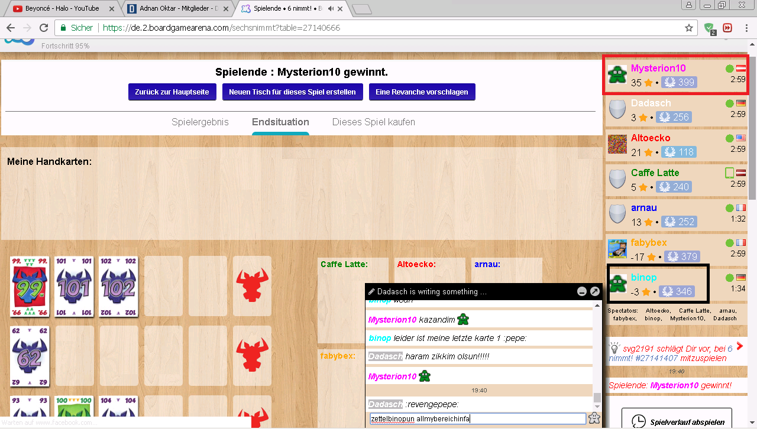This screenshot has height=429, width=757.
Task: Click Mysterion10's green meeple avatar in the player panel
Action: click(617, 74)
